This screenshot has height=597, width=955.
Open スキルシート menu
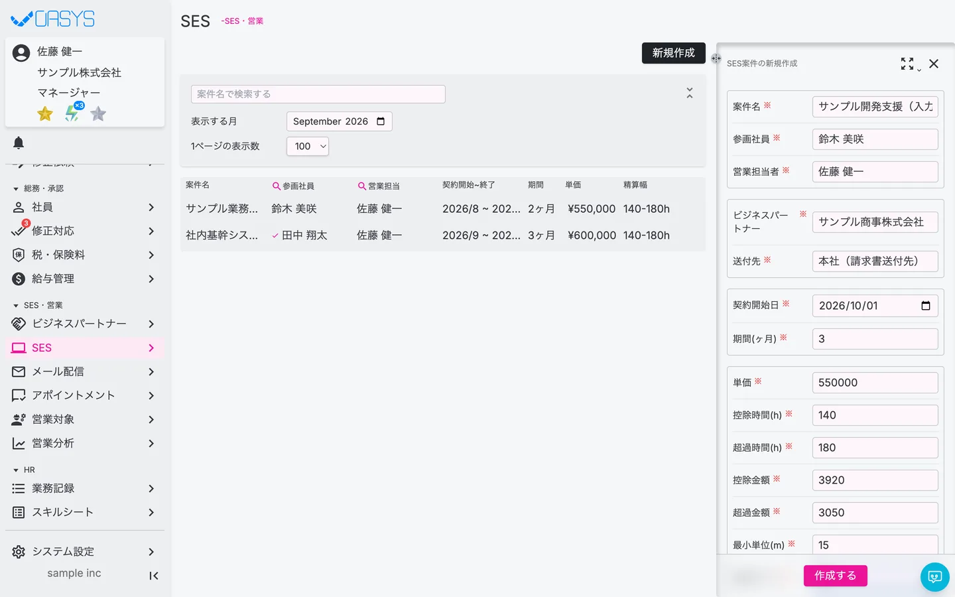point(85,512)
